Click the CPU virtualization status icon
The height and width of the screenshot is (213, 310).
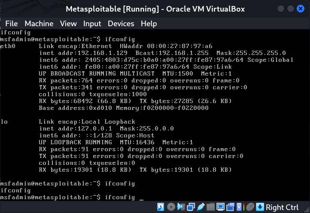(x=240, y=207)
